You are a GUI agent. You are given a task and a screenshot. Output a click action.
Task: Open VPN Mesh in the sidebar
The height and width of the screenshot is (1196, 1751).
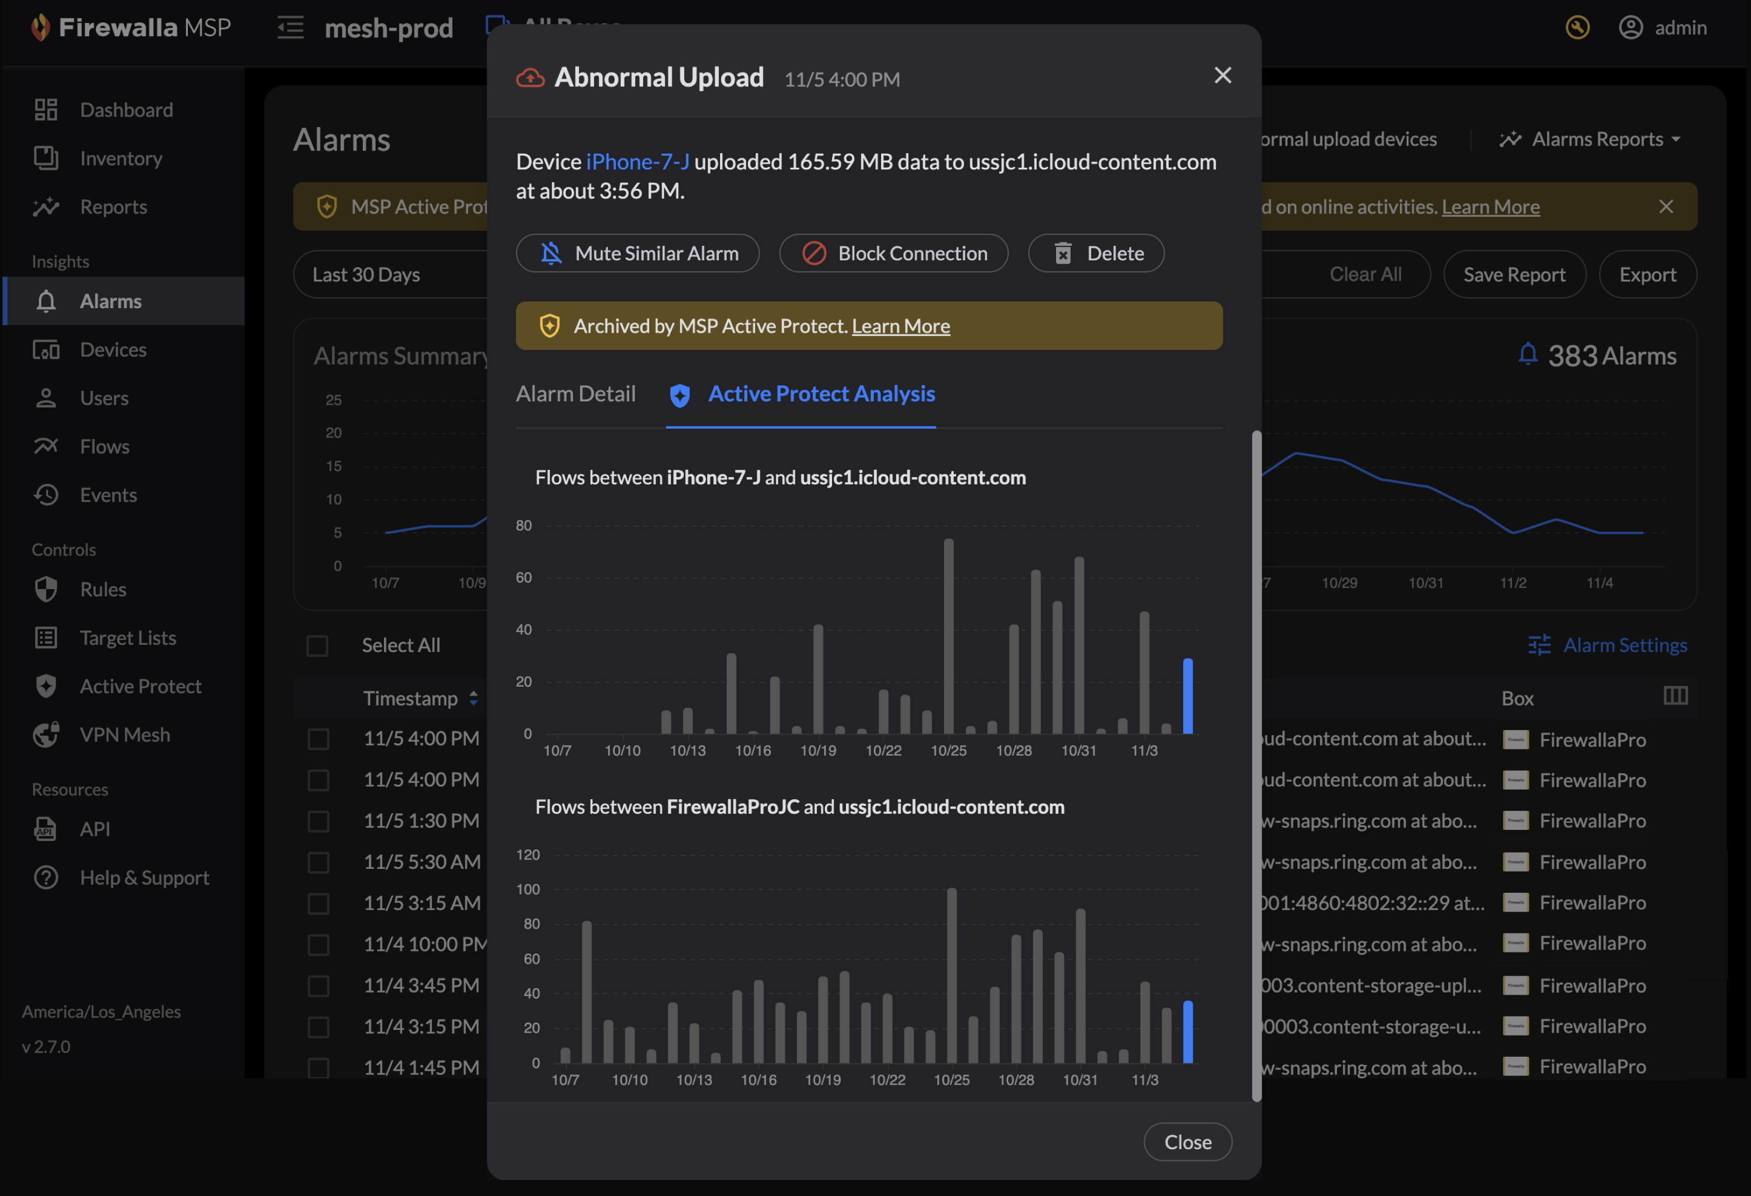(124, 735)
